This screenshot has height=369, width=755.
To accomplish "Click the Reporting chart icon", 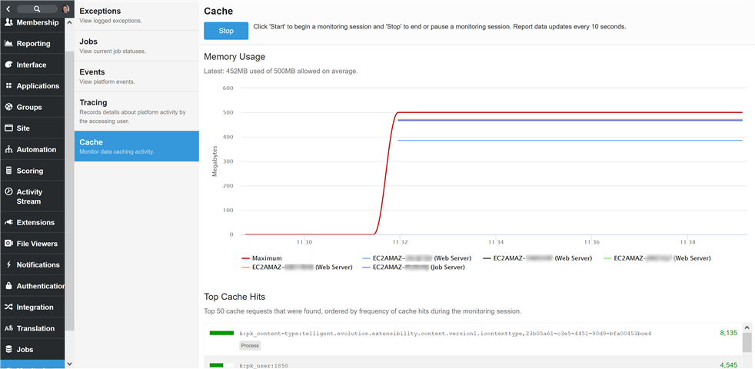I will tap(8, 43).
